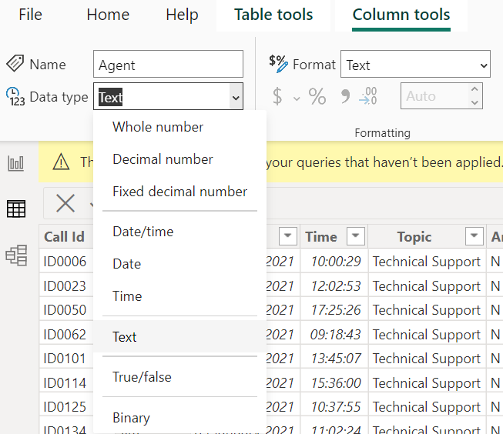Open filter dropdown left of Time column

click(288, 236)
